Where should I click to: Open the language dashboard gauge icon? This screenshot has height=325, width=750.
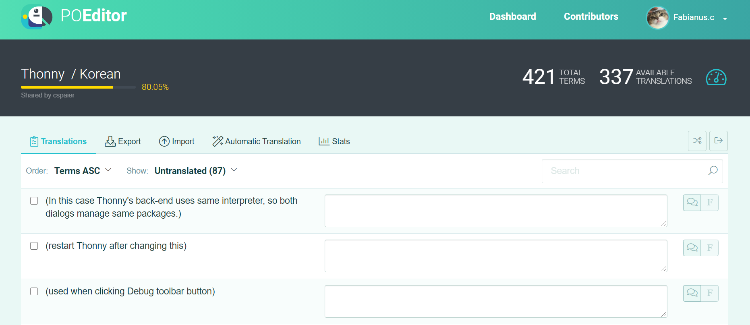(716, 77)
